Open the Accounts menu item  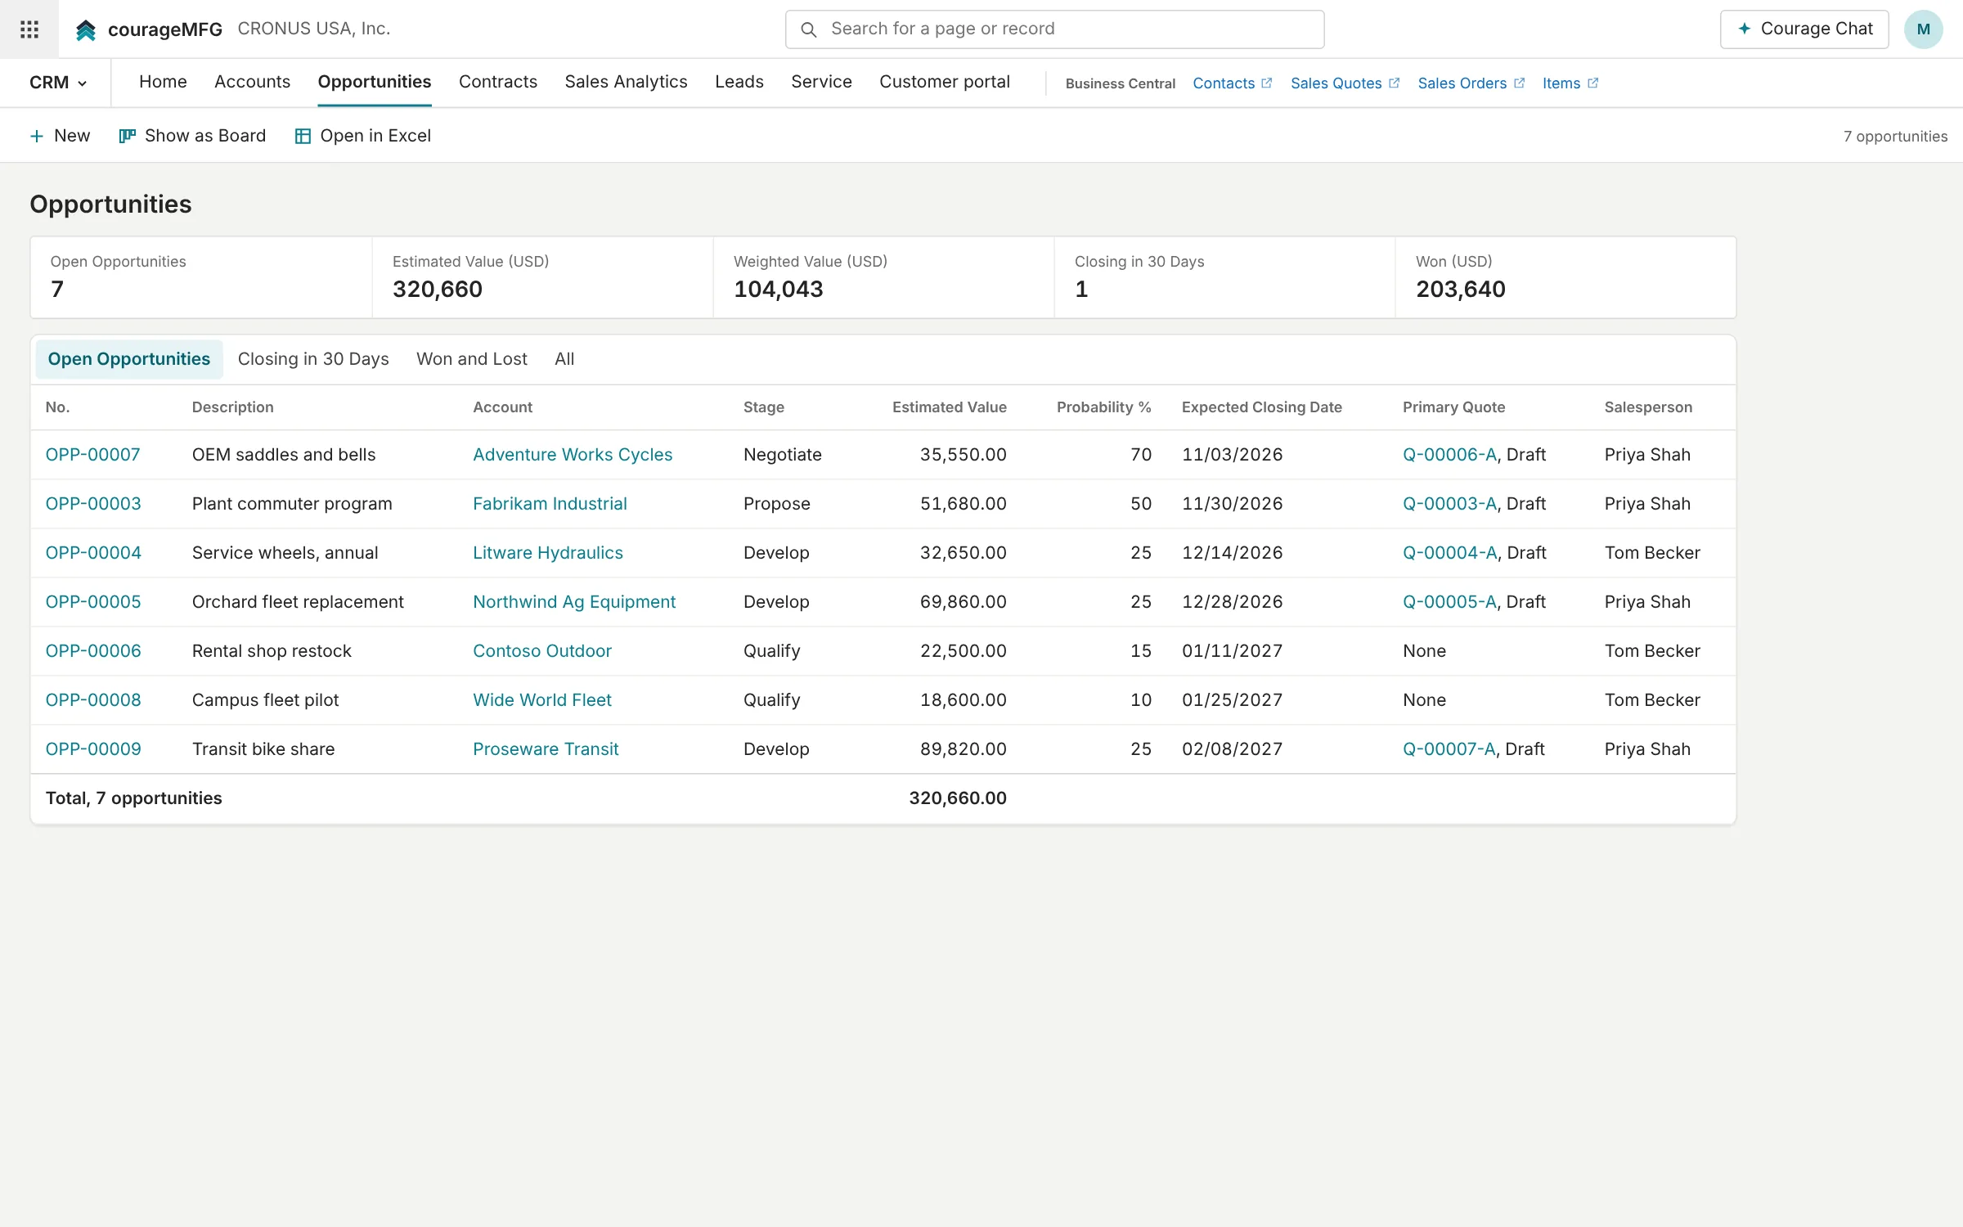[x=252, y=82]
